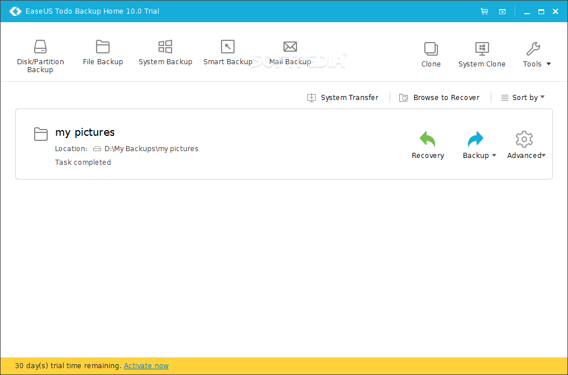
Task: Click the shopping cart icon
Action: (x=485, y=11)
